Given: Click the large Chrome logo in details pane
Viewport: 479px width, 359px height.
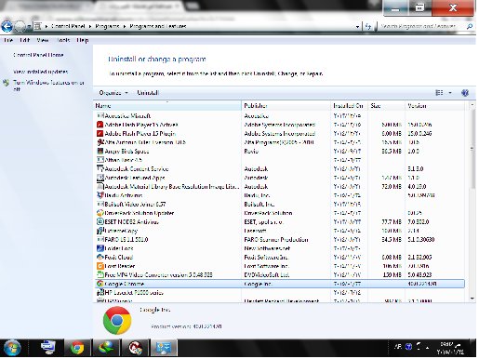Looking at the screenshot, I should click(x=117, y=321).
